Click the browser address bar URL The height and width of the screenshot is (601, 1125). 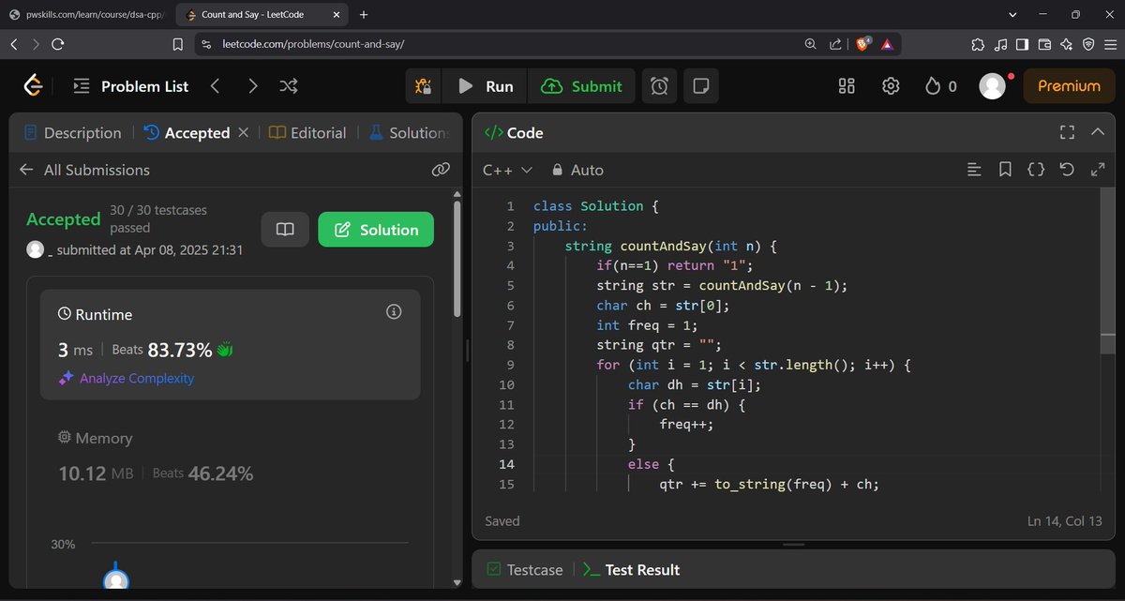click(314, 44)
